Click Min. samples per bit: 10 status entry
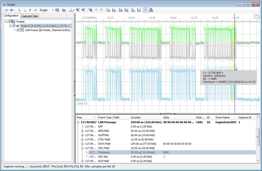The width and height of the screenshot is (262, 171). pos(100,166)
